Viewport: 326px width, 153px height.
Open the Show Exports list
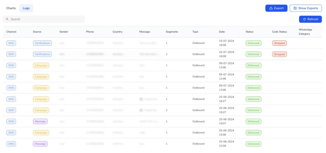[306, 8]
